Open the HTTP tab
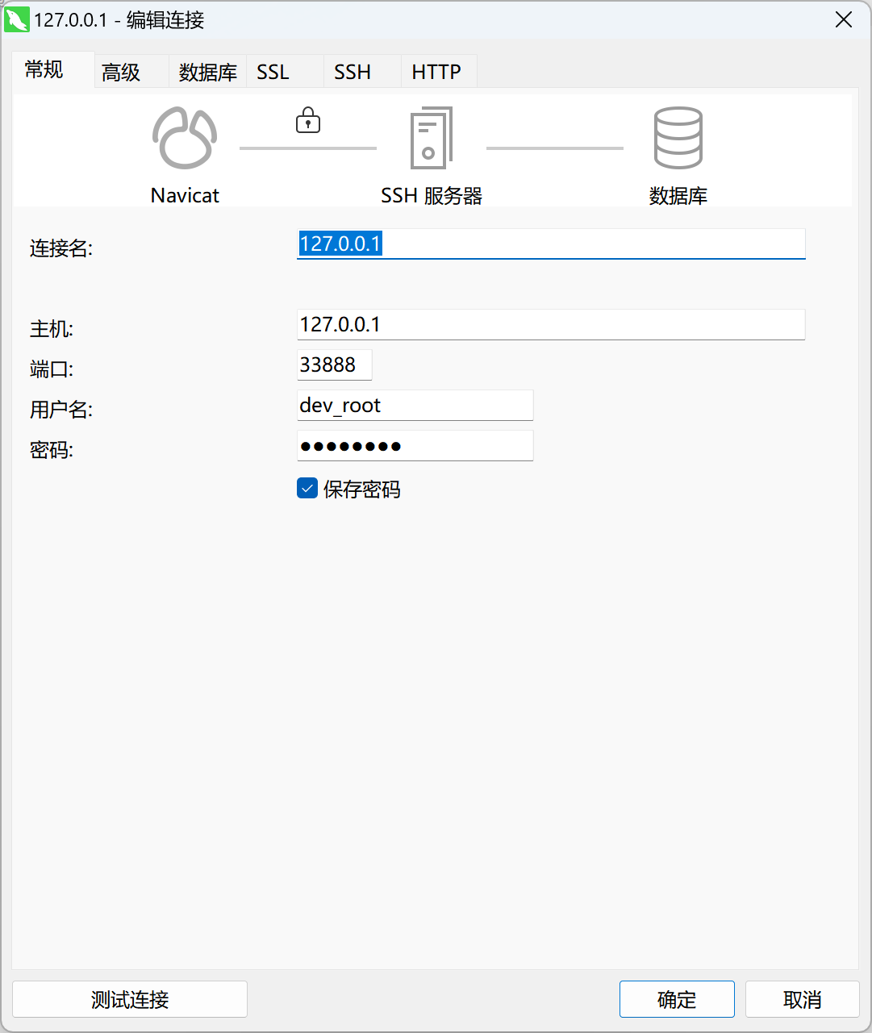The height and width of the screenshot is (1033, 872). pyautogui.click(x=436, y=73)
